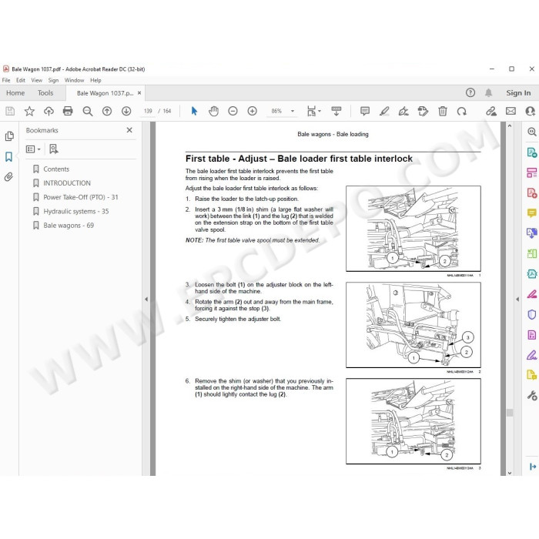This screenshot has height=539, width=539.
Task: Open the View menu
Action: [x=37, y=80]
